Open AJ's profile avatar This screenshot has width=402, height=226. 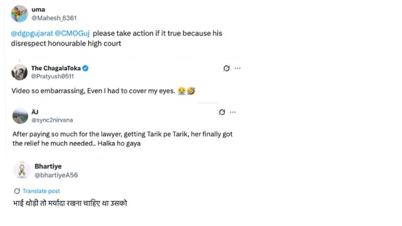20,116
